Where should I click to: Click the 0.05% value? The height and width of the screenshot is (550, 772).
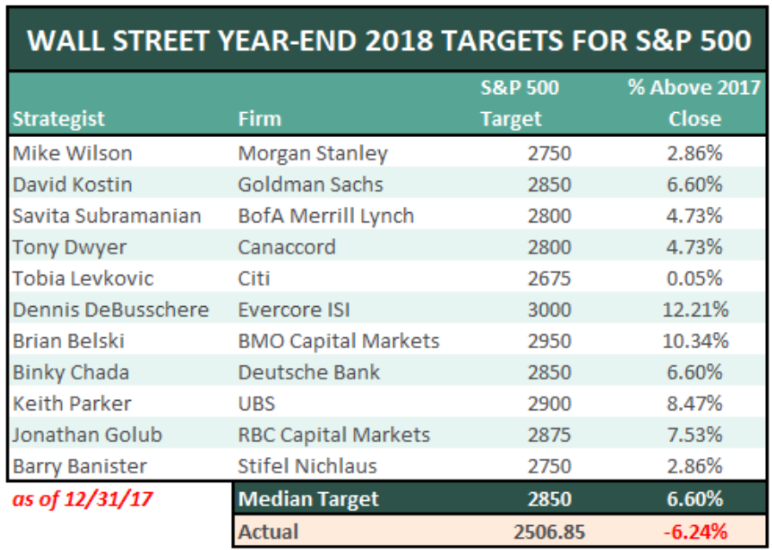click(x=694, y=278)
